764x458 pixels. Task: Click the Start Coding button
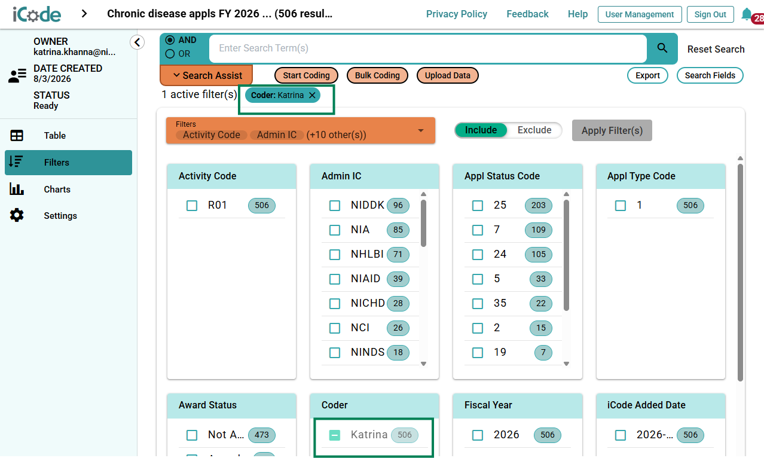tap(307, 75)
